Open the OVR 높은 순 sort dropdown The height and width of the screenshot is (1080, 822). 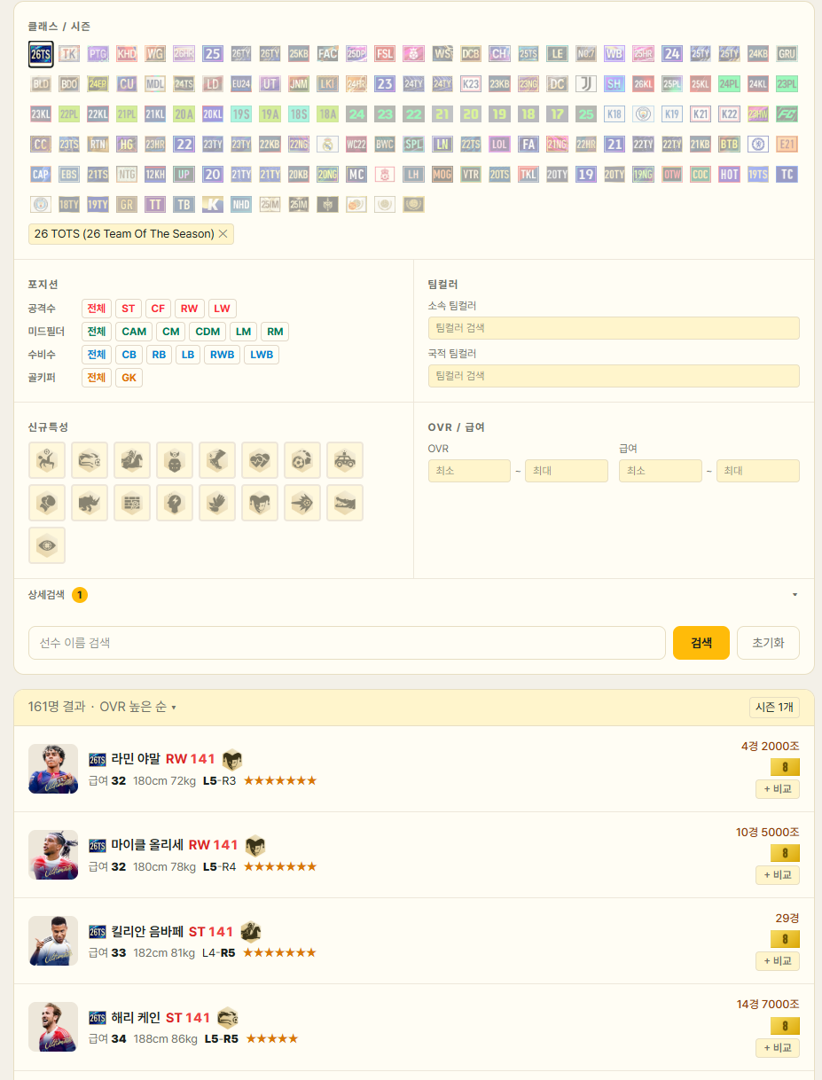click(x=137, y=707)
